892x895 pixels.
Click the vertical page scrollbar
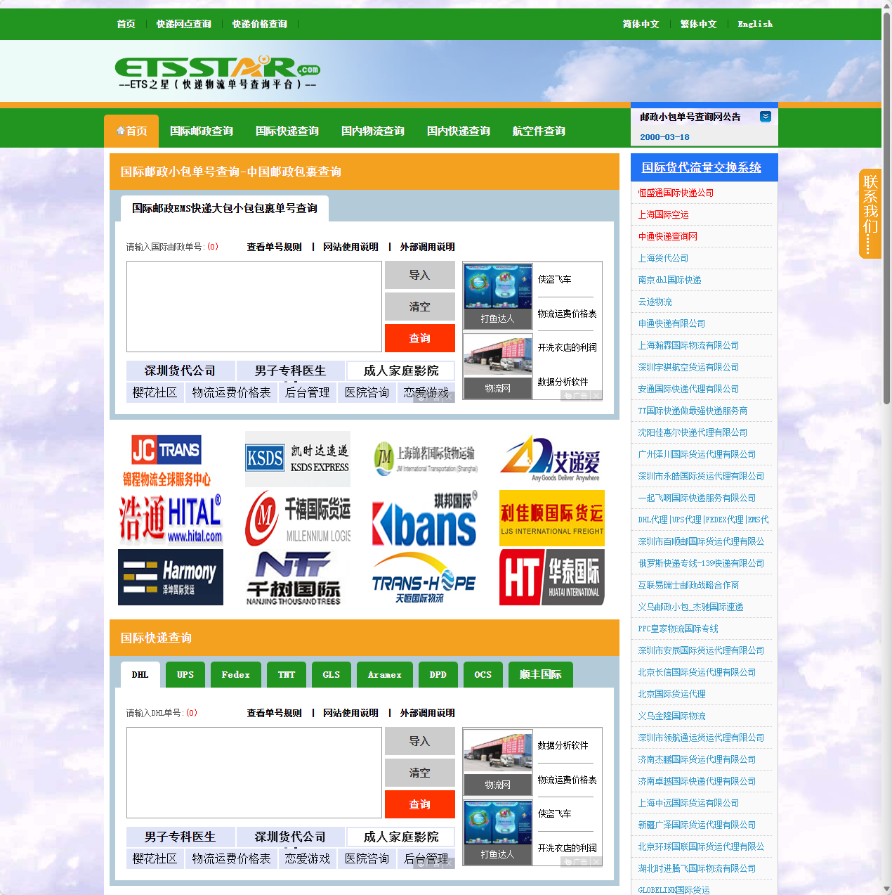click(x=886, y=211)
